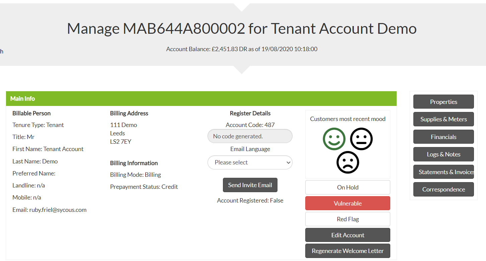Select the green happy face mood
The height and width of the screenshot is (261, 486).
pos(334,139)
